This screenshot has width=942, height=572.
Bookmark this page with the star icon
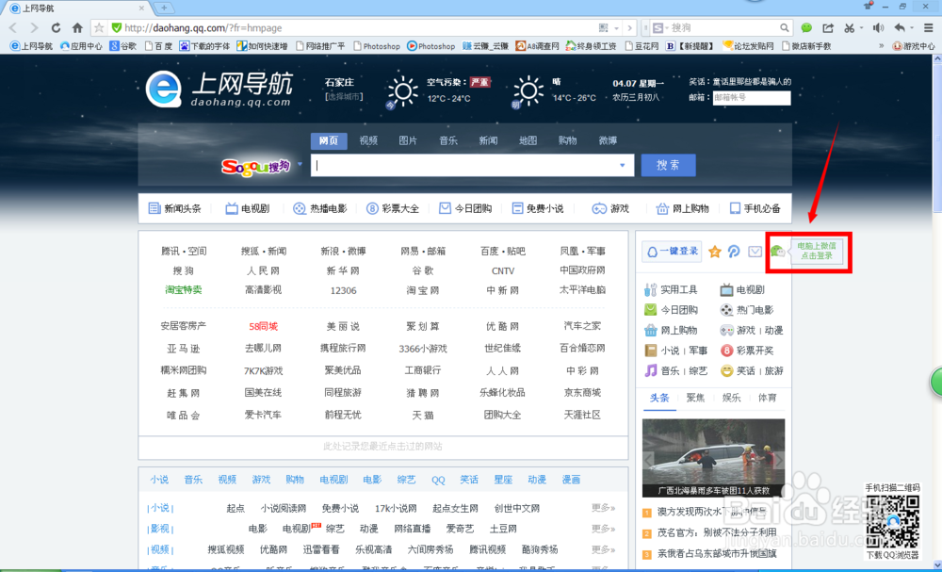[99, 27]
